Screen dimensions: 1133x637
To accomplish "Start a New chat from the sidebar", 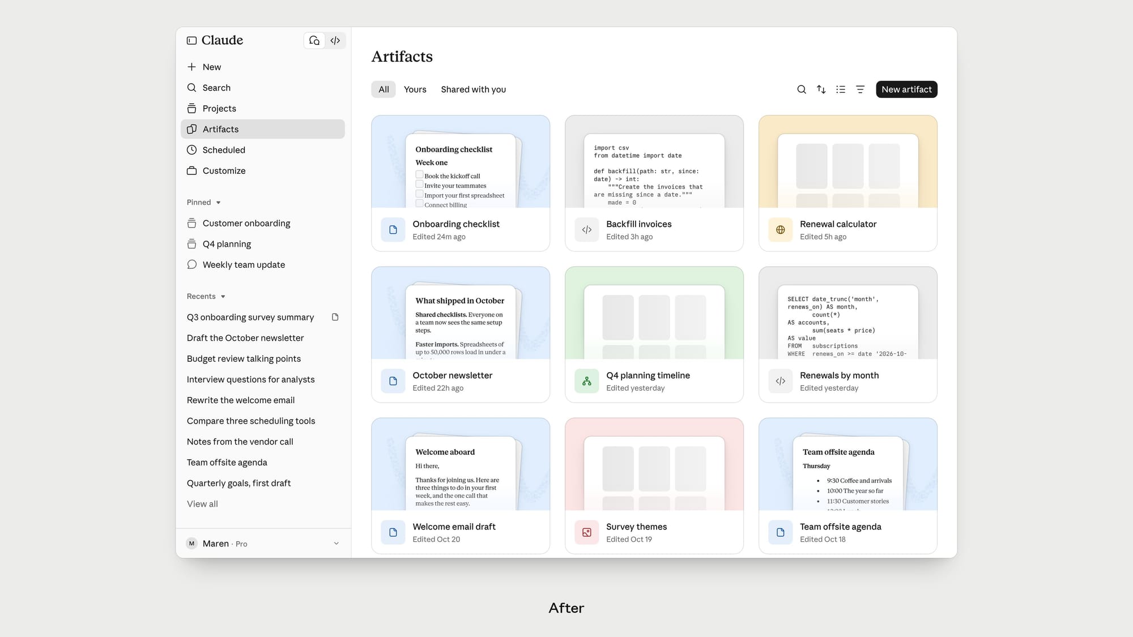I will [x=263, y=67].
